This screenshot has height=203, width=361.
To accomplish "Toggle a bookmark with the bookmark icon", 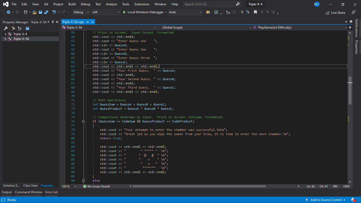I will 255,12.
